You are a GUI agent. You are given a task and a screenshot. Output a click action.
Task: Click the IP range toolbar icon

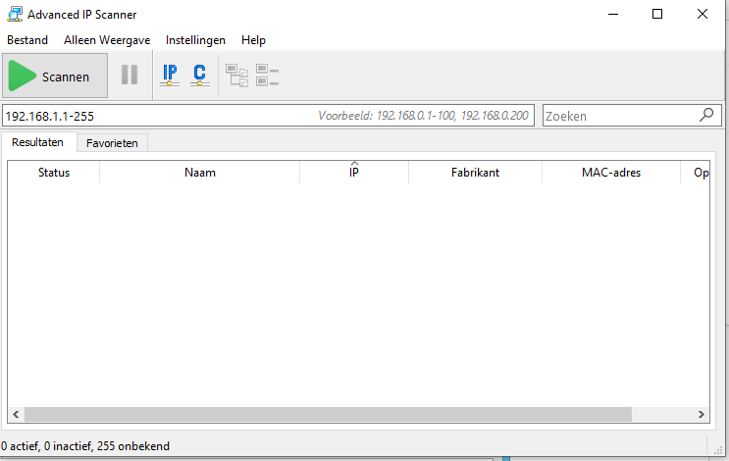coord(170,76)
